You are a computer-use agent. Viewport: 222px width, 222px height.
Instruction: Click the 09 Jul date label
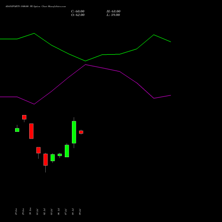pos(80,212)
